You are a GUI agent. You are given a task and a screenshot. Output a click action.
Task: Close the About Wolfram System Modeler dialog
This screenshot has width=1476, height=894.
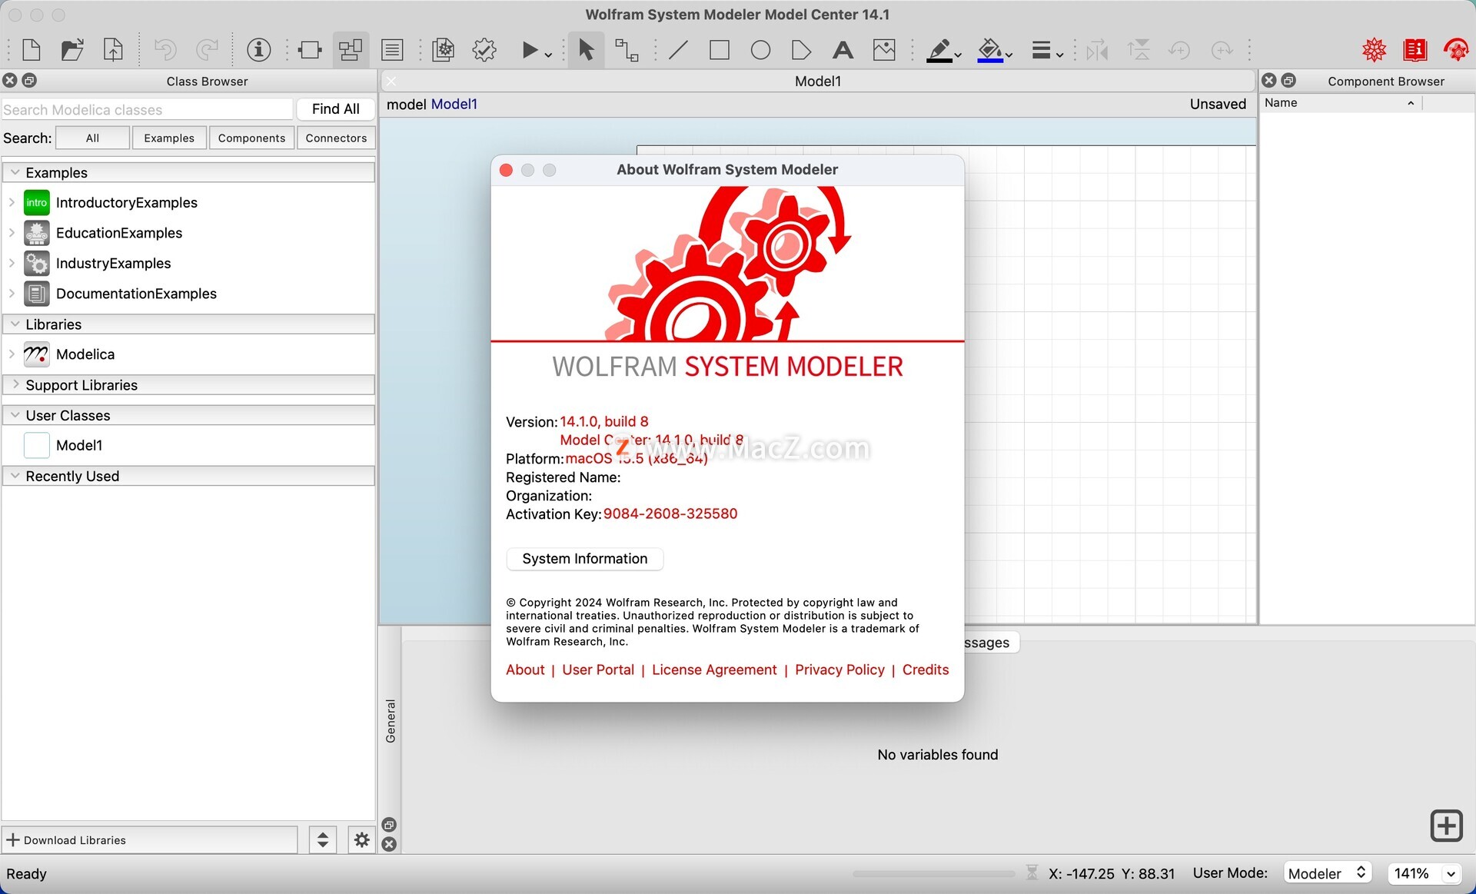coord(506,170)
